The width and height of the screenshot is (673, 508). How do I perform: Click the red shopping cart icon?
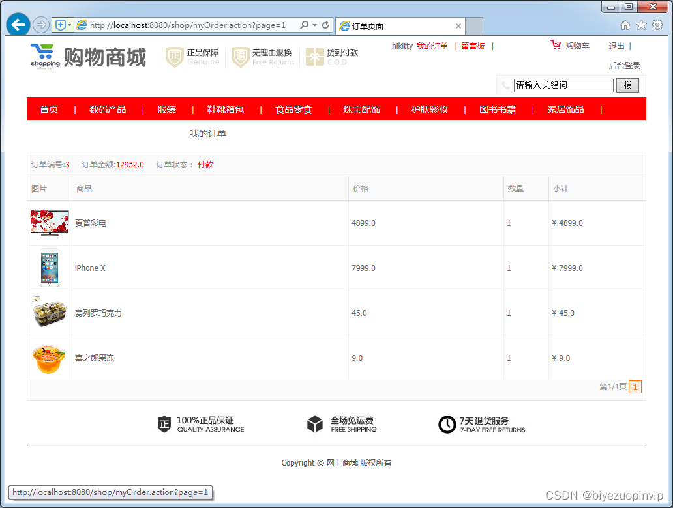556,44
